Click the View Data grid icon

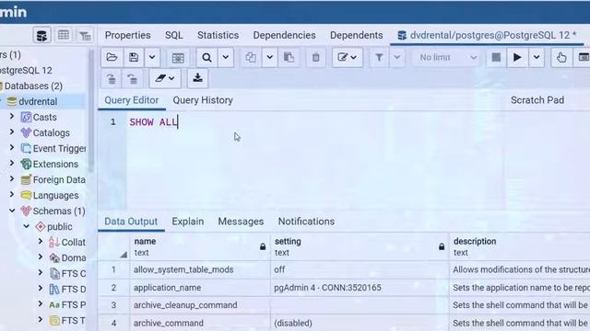click(64, 36)
